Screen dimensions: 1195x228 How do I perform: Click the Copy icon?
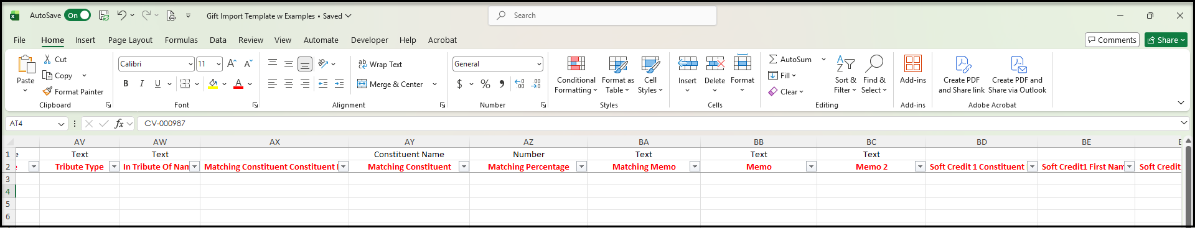[x=47, y=76]
